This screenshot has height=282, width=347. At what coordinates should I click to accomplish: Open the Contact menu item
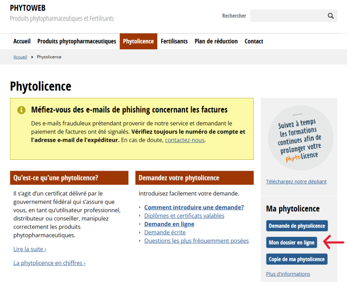(254, 41)
